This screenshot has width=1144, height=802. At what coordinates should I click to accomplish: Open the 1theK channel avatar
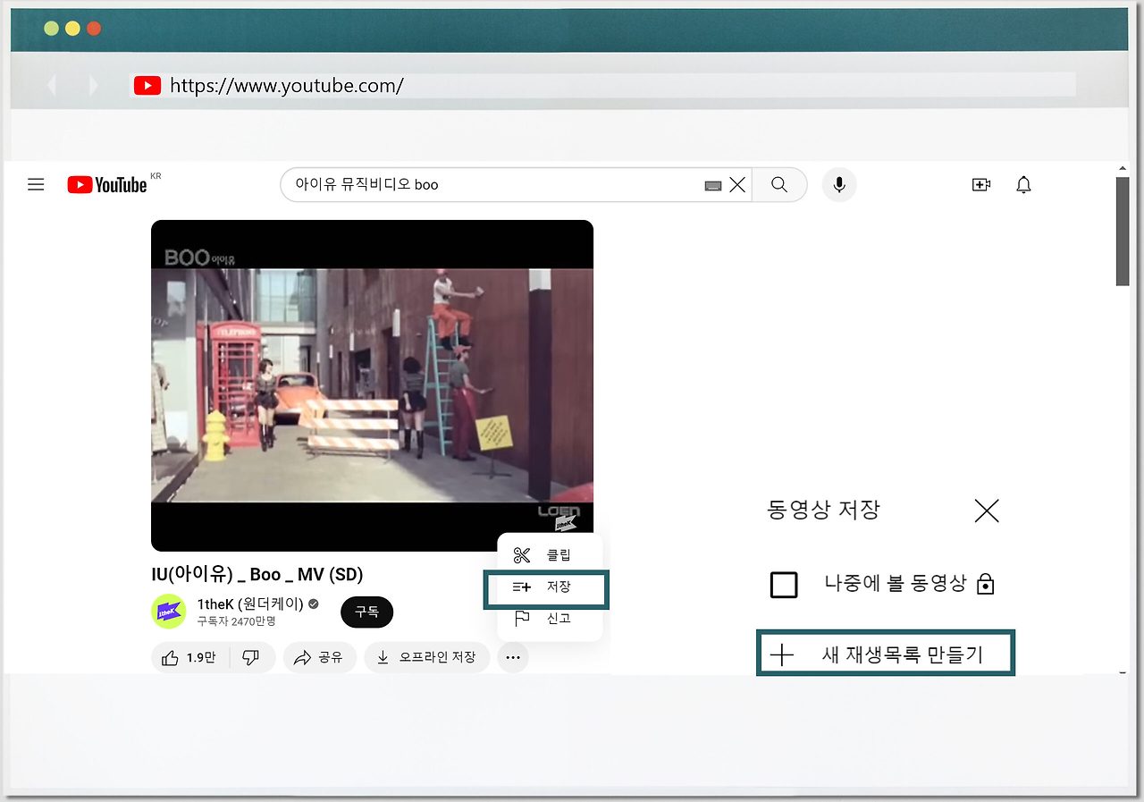pyautogui.click(x=169, y=612)
